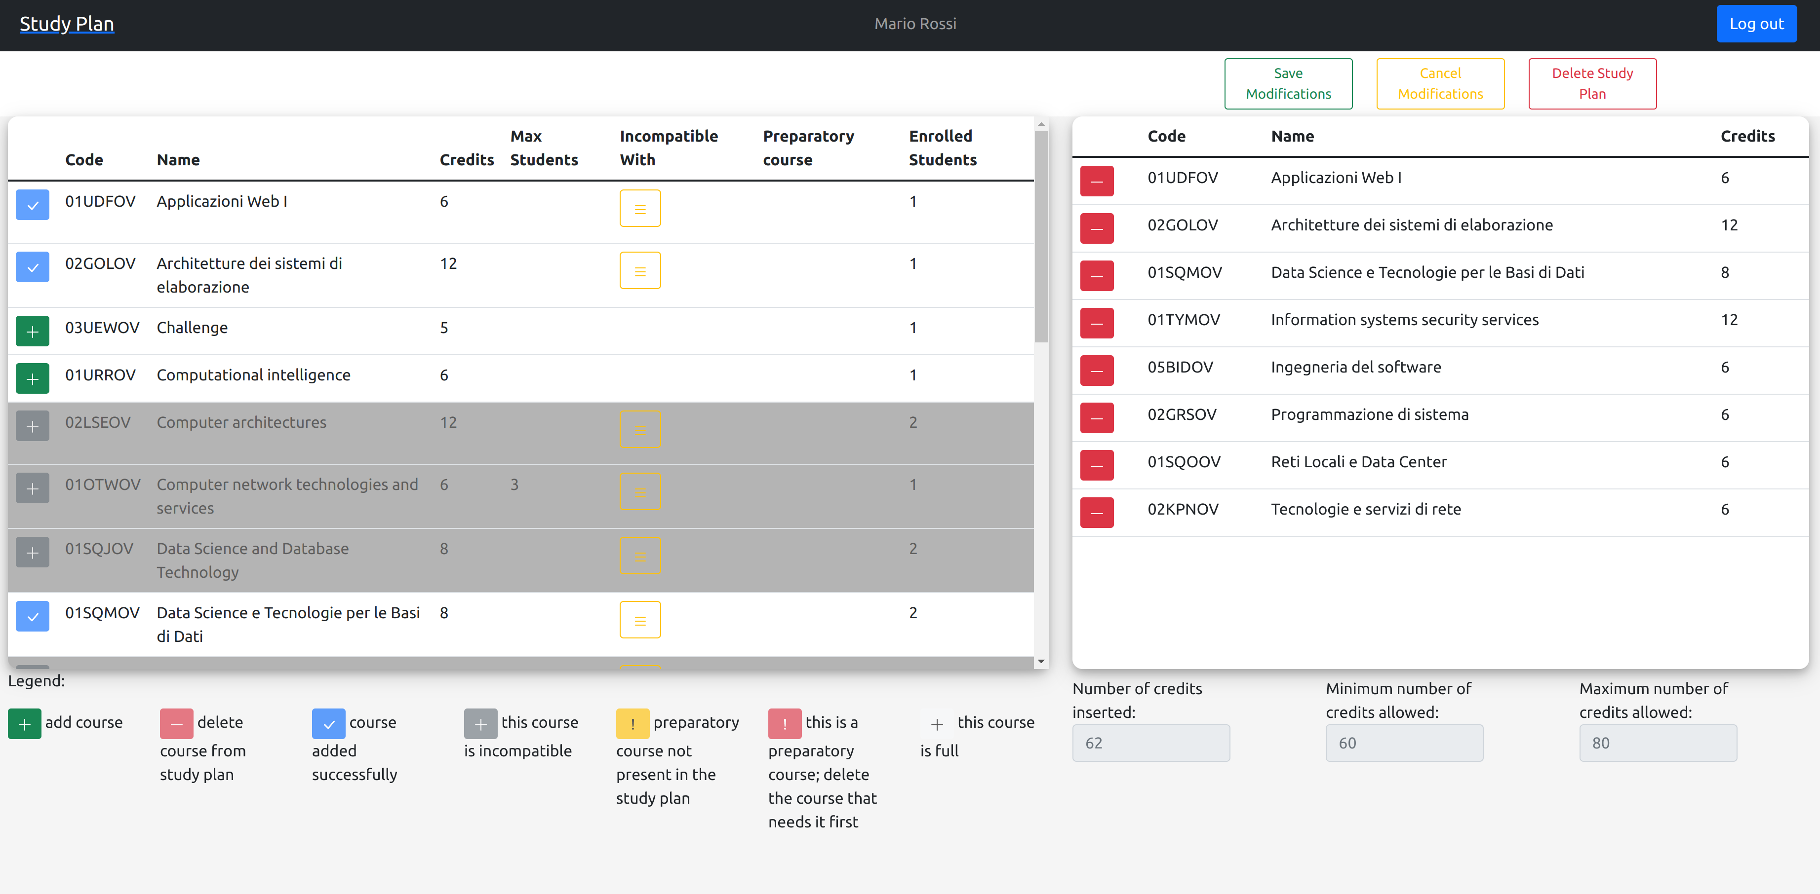Open incompatible list for Computer network technologies

[639, 491]
